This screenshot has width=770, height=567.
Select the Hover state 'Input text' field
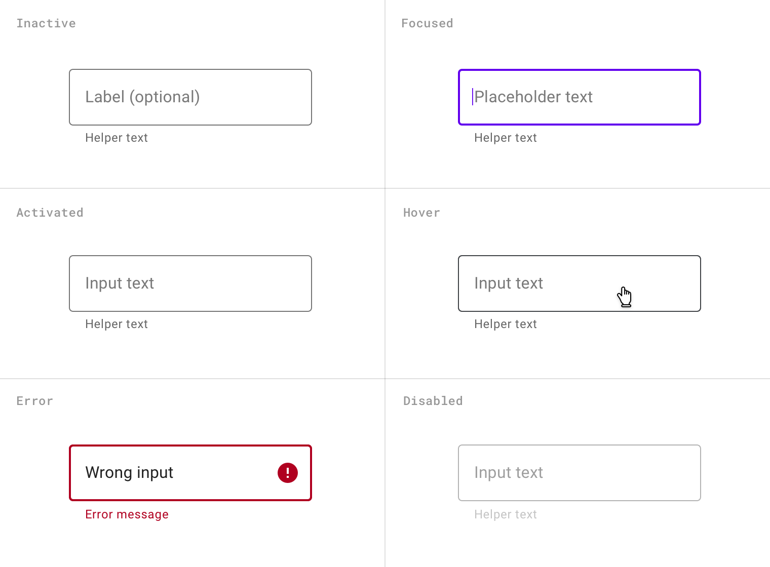click(x=580, y=283)
